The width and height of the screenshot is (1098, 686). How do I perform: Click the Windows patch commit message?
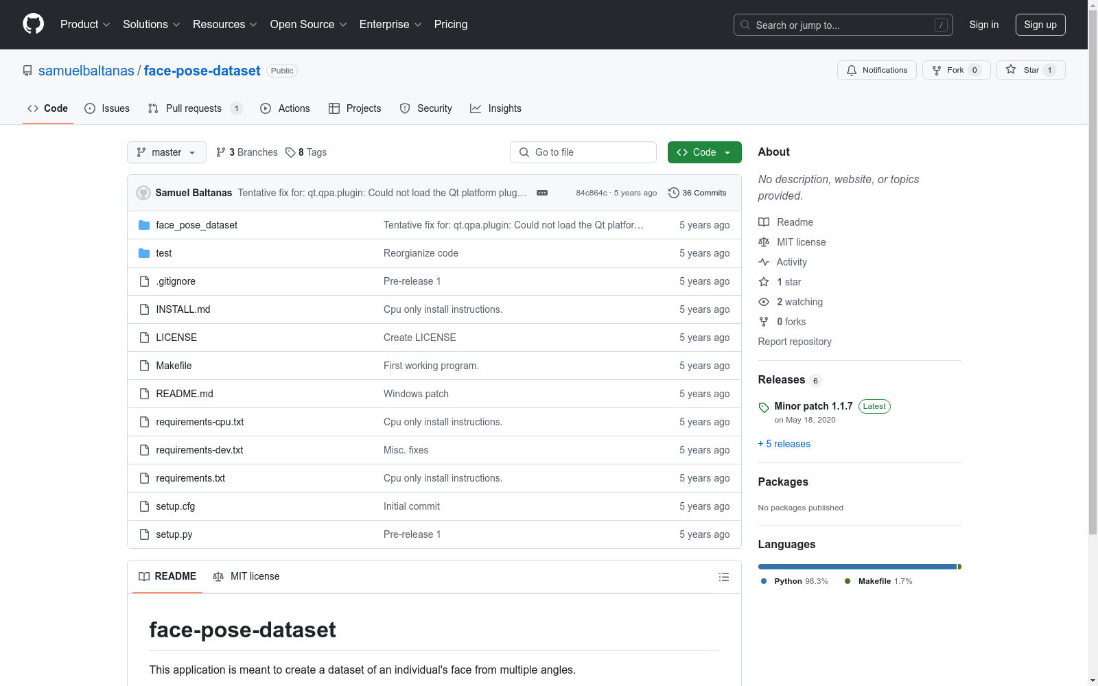tap(416, 394)
